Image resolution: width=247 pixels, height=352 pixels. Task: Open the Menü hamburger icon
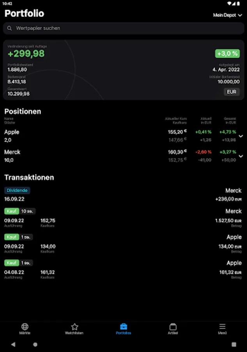[x=222, y=326]
